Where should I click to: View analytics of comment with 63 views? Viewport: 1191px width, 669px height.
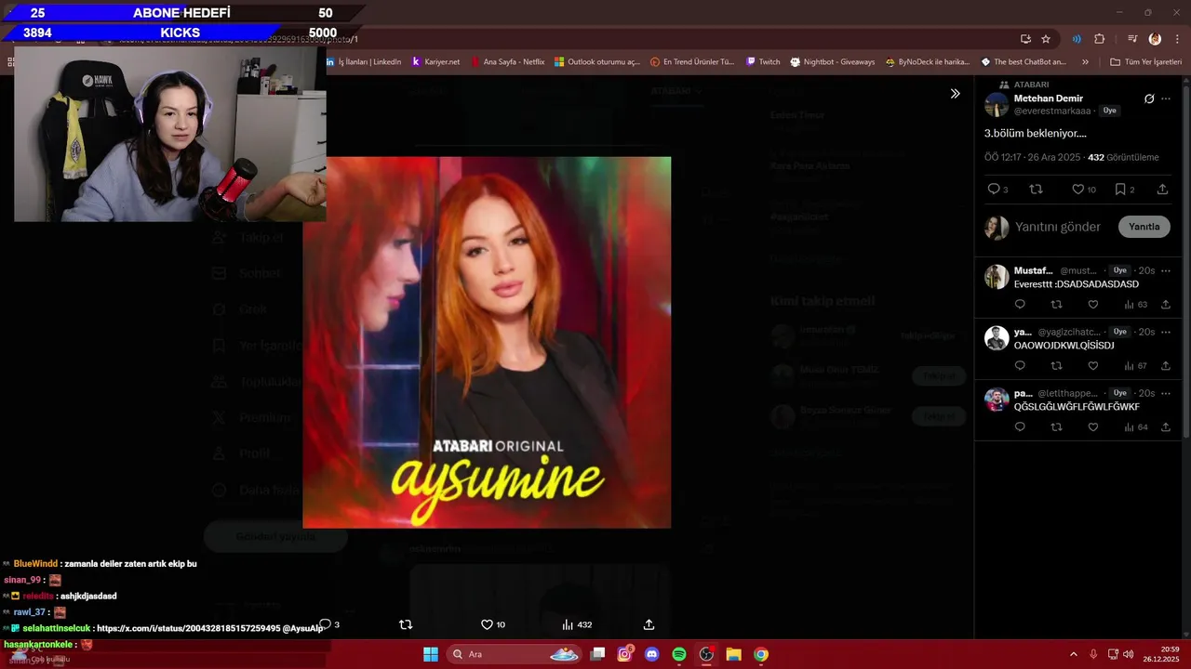pyautogui.click(x=1135, y=305)
